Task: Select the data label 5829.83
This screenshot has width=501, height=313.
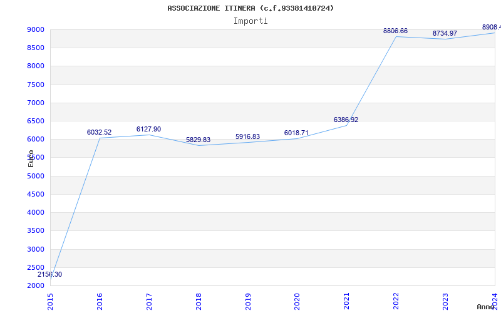Action: click(x=198, y=140)
